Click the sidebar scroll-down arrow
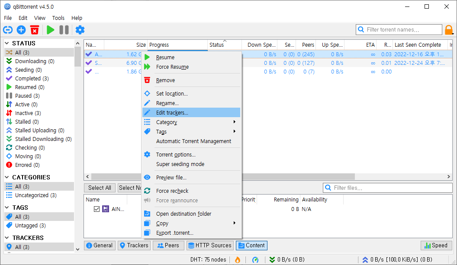Image resolution: width=457 pixels, height=265 pixels. click(77, 249)
